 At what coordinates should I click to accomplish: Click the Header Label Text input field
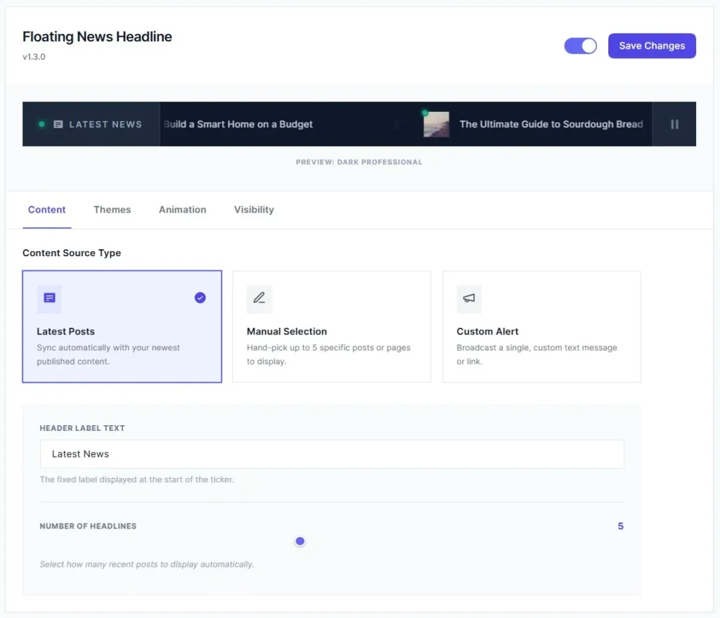[332, 454]
